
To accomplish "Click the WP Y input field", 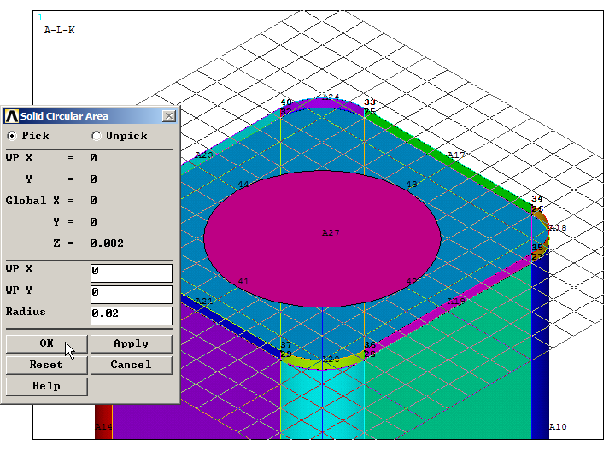I will point(132,294).
